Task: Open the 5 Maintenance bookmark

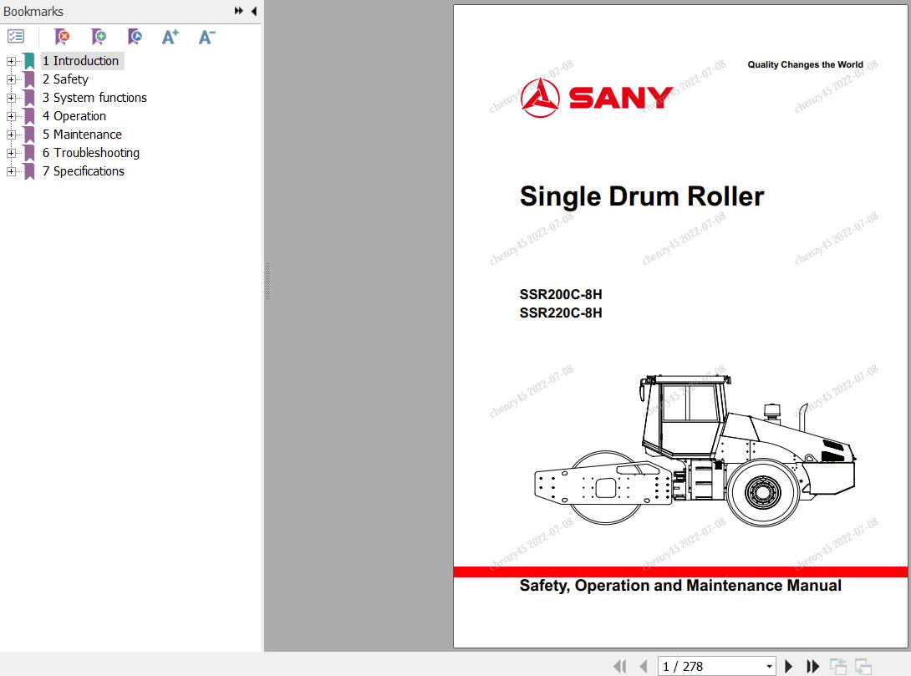Action: (82, 135)
